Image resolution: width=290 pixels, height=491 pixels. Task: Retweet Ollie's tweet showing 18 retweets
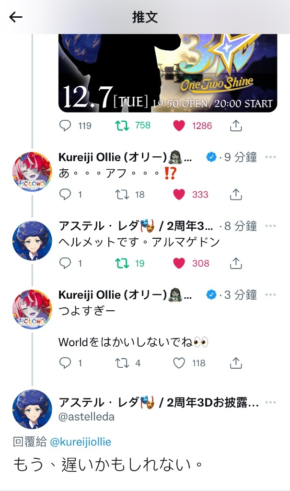(122, 195)
